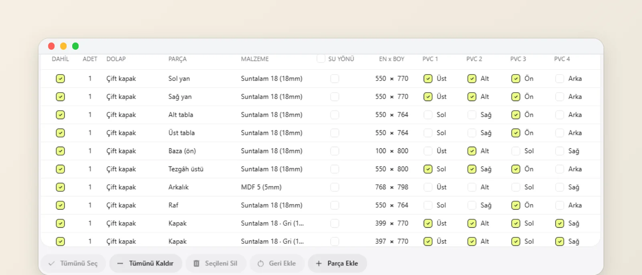Check PVC 2 Sağ for Raf
This screenshot has height=275, width=642.
tap(472, 205)
